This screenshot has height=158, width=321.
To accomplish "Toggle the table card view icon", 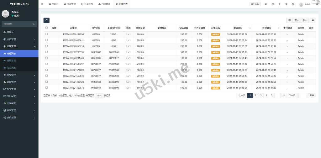I will click(289, 20).
